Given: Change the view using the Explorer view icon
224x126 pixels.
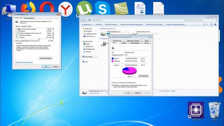Looking at the screenshot, I should pyautogui.click(x=205, y=24).
